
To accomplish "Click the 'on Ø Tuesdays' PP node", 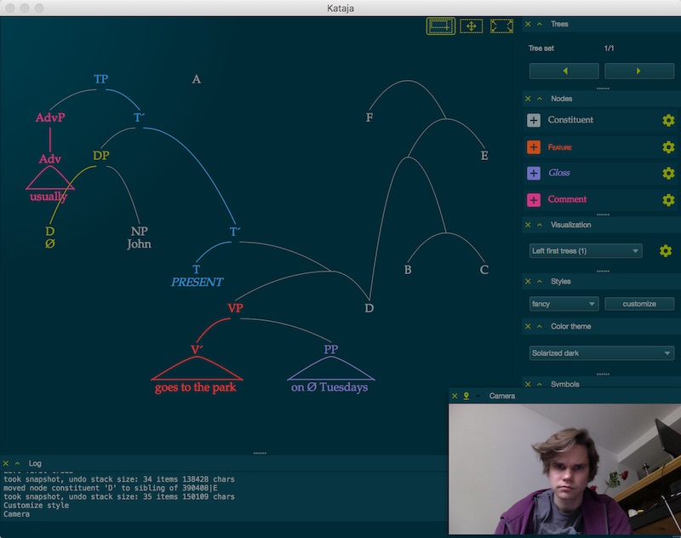I will click(x=329, y=387).
